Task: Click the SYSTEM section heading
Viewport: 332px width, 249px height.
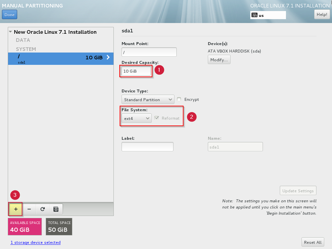Action: pos(26,49)
